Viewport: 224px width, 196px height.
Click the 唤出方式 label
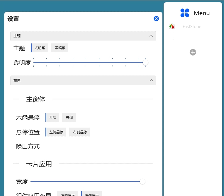(x=28, y=146)
